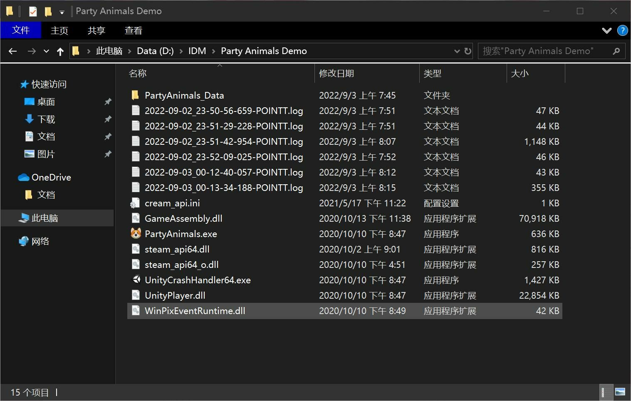This screenshot has height=401, width=631.
Task: Switch to large thumbnails view layout
Action: click(620, 392)
